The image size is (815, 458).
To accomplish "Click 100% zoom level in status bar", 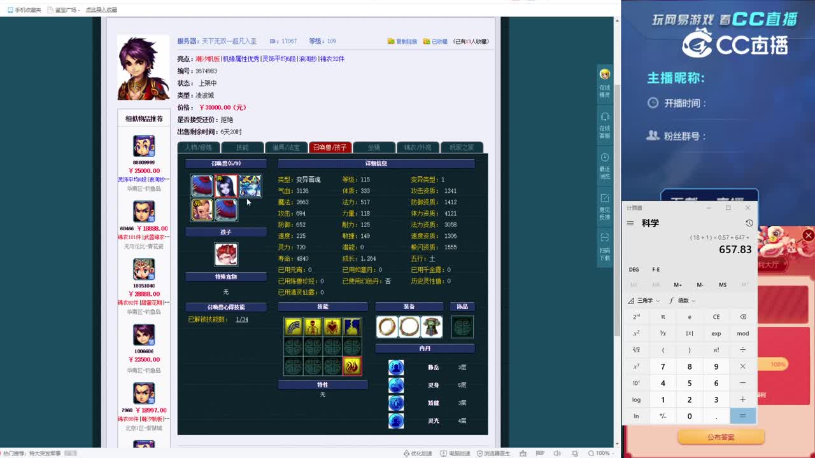I will [602, 453].
